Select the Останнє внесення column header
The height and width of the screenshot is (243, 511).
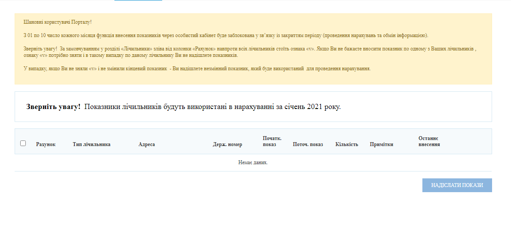429,141
